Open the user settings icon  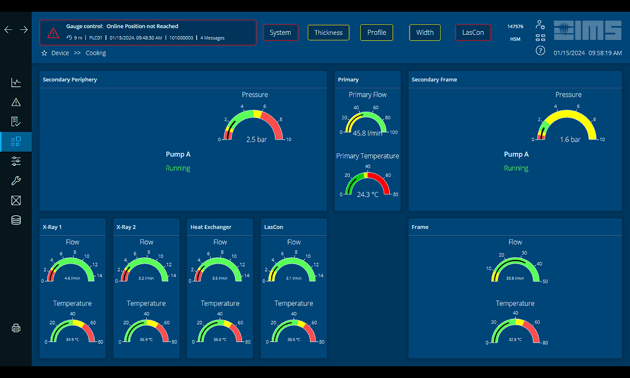click(x=540, y=25)
